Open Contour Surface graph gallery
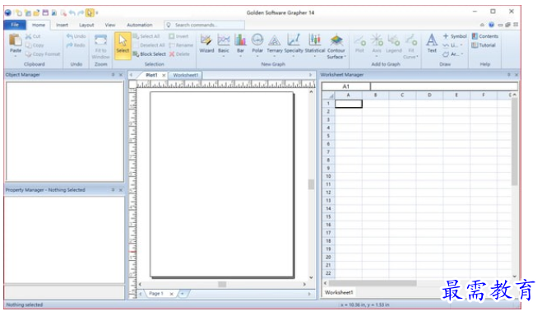This screenshot has width=542, height=316. click(336, 46)
